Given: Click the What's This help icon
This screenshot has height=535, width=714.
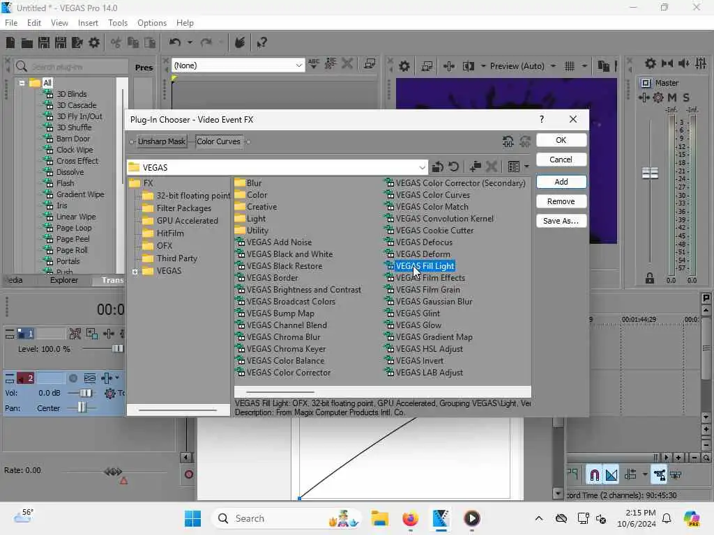Looking at the screenshot, I should (261, 42).
